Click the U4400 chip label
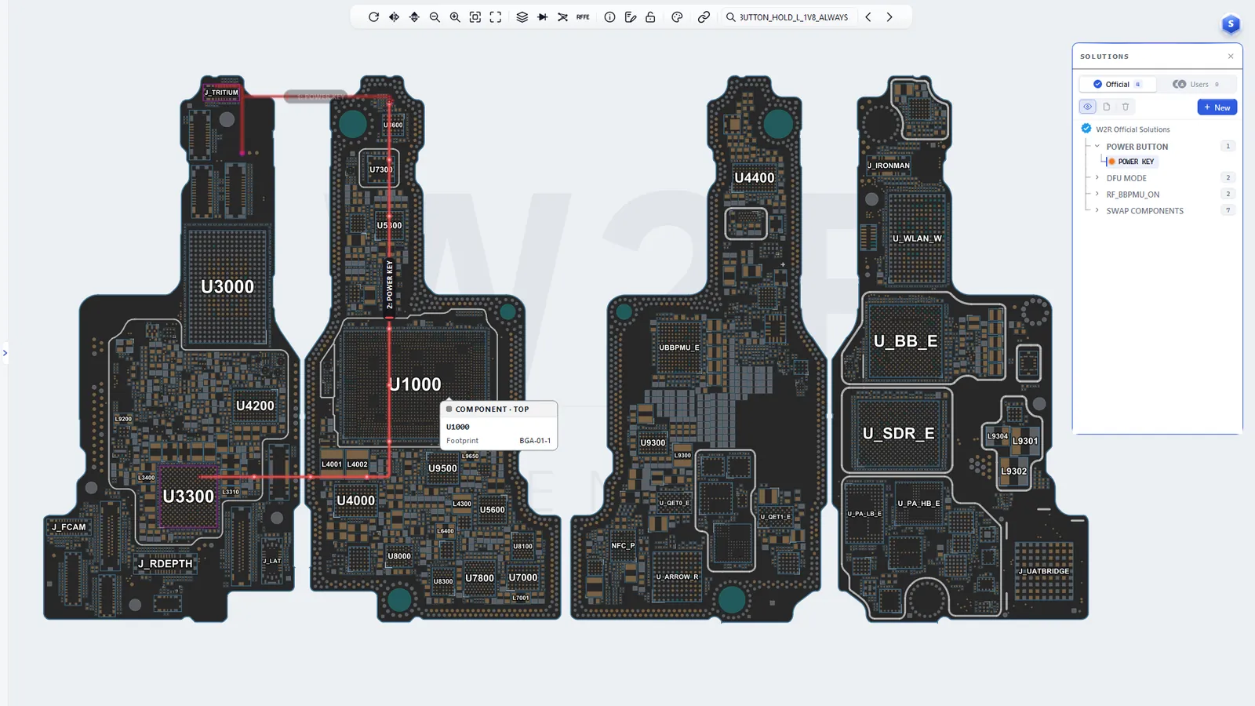1255x706 pixels. tap(755, 178)
